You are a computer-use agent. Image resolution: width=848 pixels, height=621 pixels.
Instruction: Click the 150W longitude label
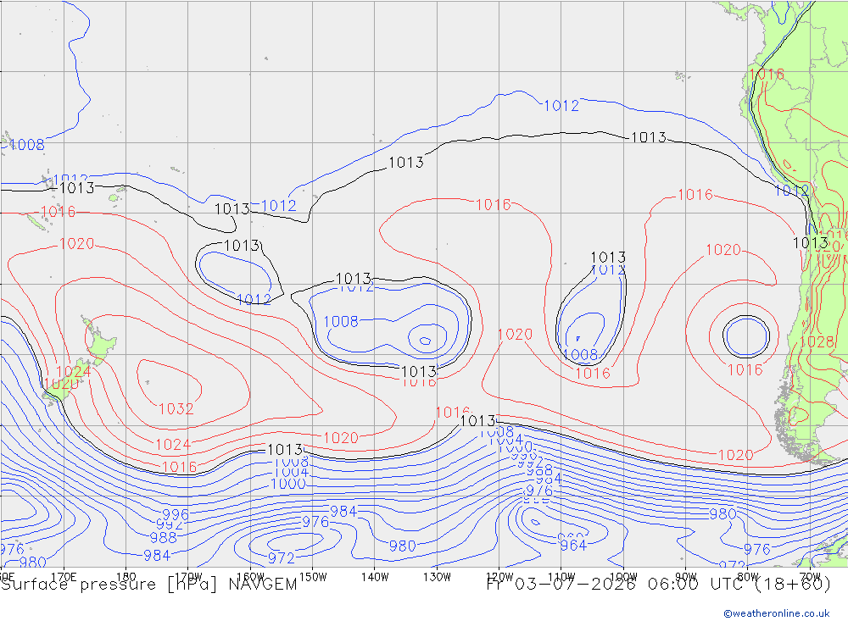[x=313, y=577]
